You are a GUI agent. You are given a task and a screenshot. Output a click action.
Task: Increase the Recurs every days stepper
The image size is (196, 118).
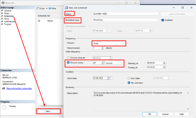[x=103, y=47]
